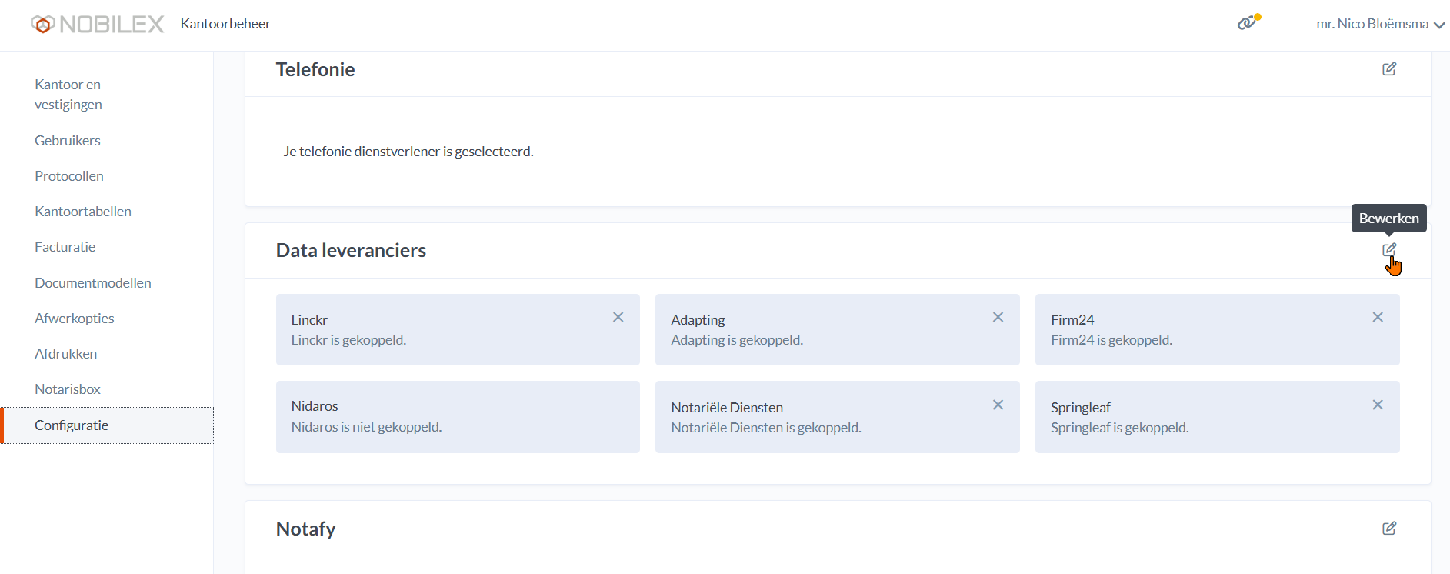Open the Notafy edit icon
Image resolution: width=1450 pixels, height=574 pixels.
1389,529
